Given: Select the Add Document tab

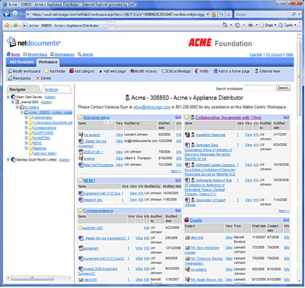Looking at the screenshot, I should click(21, 62).
